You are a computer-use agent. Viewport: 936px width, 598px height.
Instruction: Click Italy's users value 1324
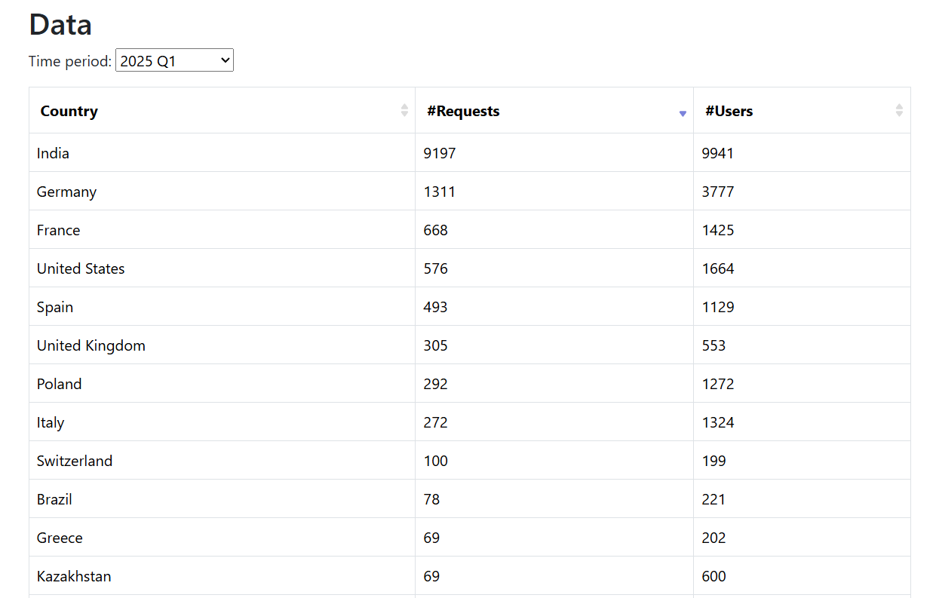tap(717, 423)
